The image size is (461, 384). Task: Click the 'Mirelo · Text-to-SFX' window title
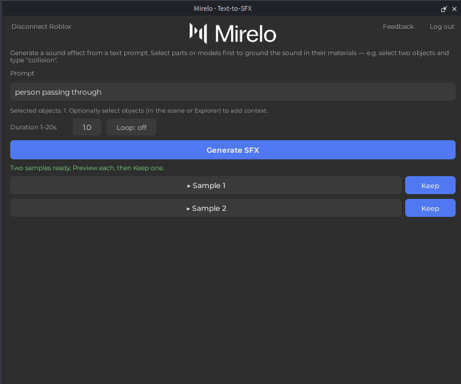click(x=223, y=8)
